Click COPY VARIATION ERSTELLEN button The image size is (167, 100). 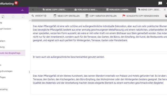click(x=101, y=16)
